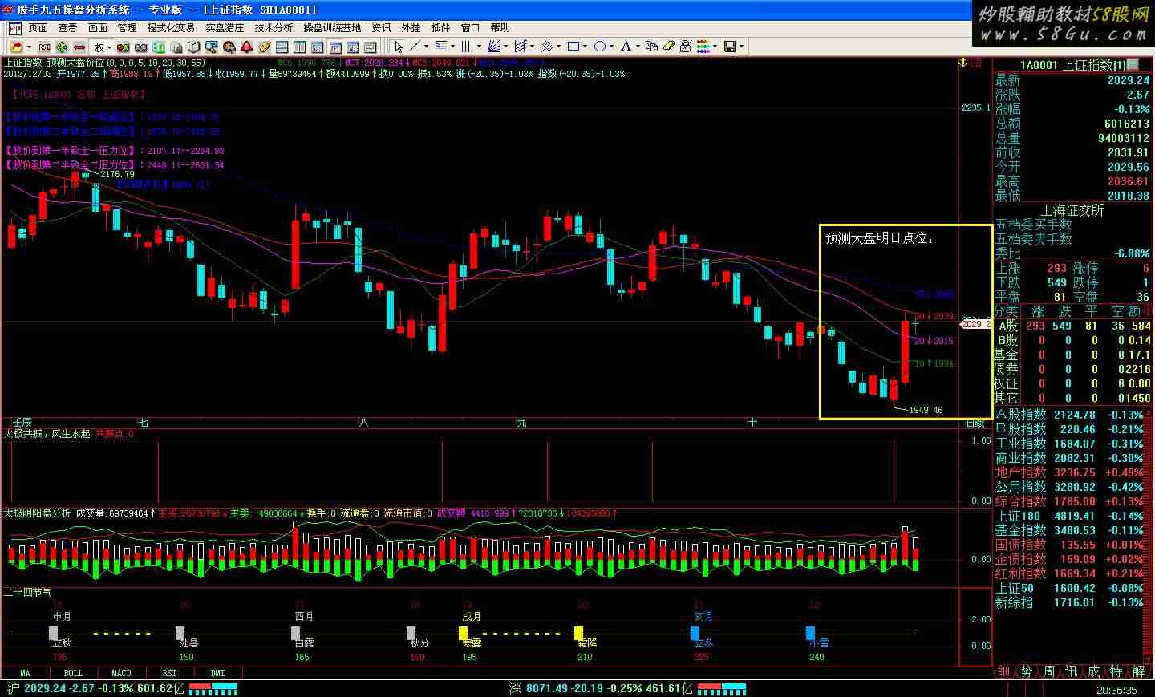Open the 管理 menu
This screenshot has width=1155, height=697.
[127, 27]
